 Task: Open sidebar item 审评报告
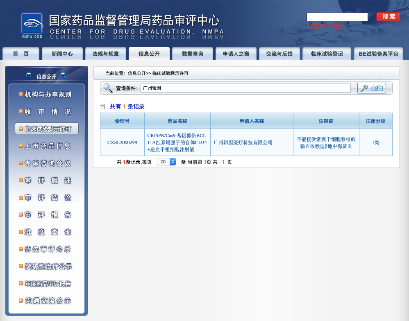[48, 215]
